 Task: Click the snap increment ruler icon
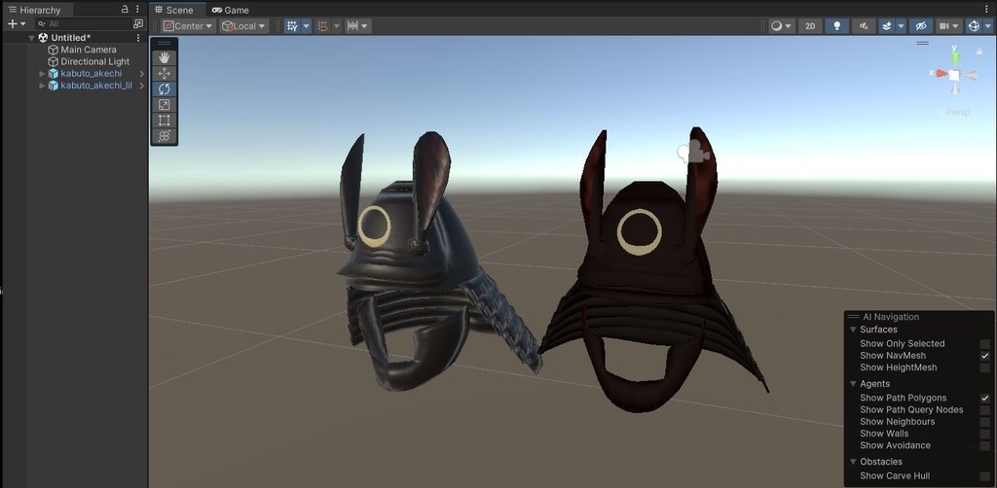(352, 26)
